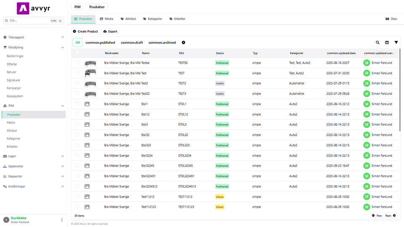
Task: Click the plus icon after common.archived
Action: pyautogui.click(x=183, y=42)
